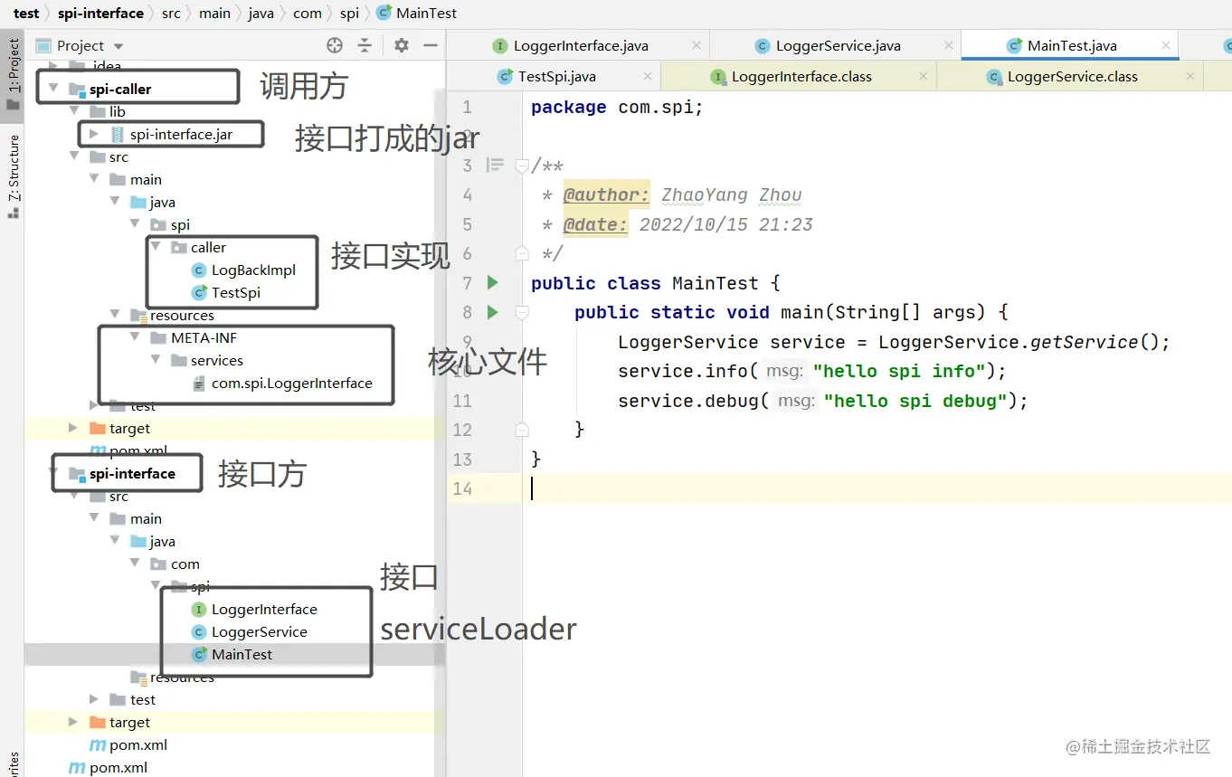Image resolution: width=1232 pixels, height=777 pixels.
Task: Expand the spi-caller target folder
Action: (73, 428)
